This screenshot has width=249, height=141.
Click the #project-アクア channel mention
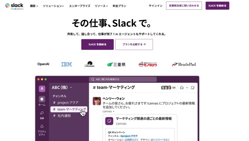[x=129, y=136]
